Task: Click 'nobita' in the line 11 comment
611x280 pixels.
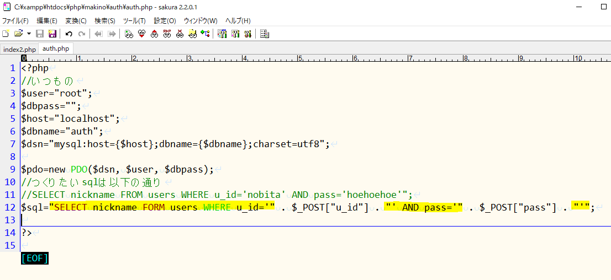Action: point(264,195)
